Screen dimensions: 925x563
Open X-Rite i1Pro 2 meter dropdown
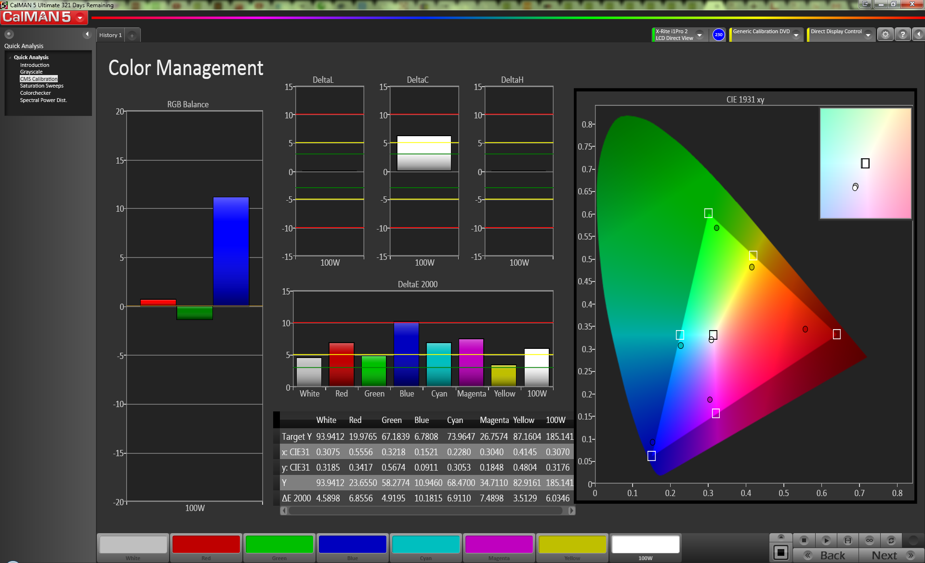(x=700, y=35)
